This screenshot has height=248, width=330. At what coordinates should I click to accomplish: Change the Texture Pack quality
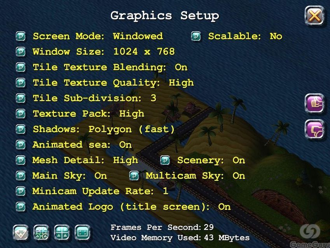point(21,114)
